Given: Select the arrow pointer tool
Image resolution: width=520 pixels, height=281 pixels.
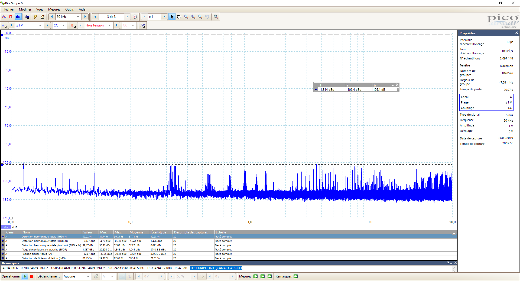Looking at the screenshot, I should (x=172, y=17).
